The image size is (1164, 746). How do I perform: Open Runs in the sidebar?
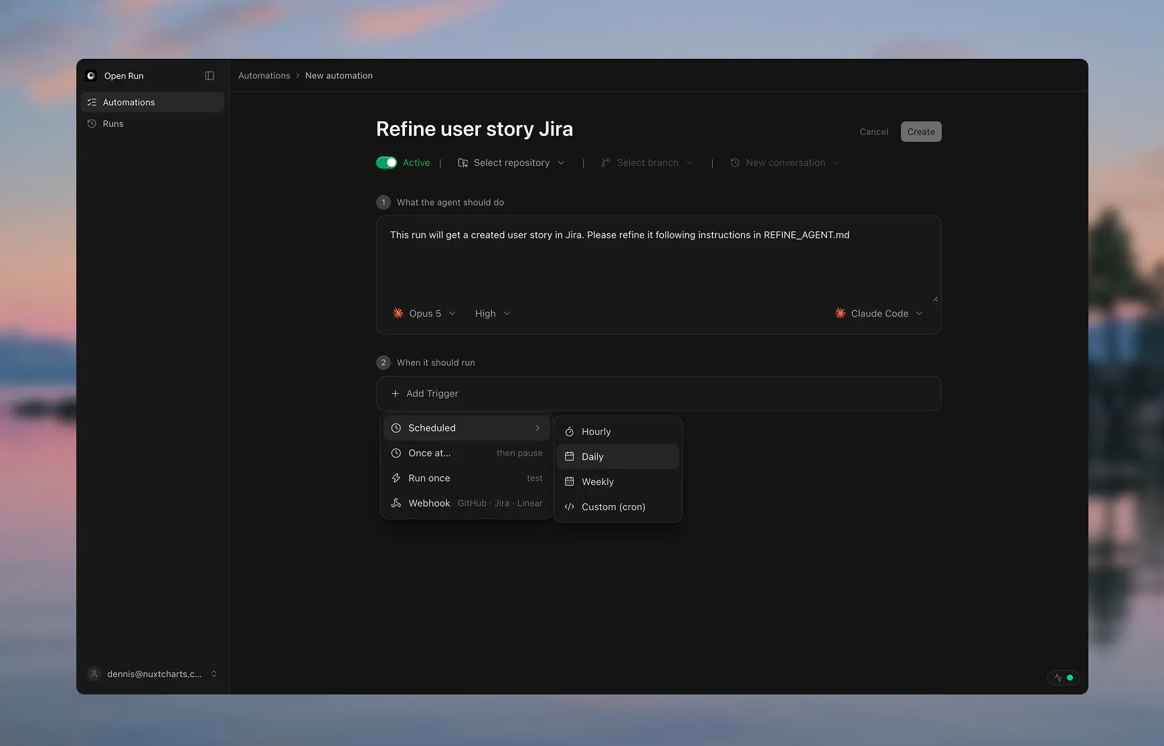click(x=153, y=124)
